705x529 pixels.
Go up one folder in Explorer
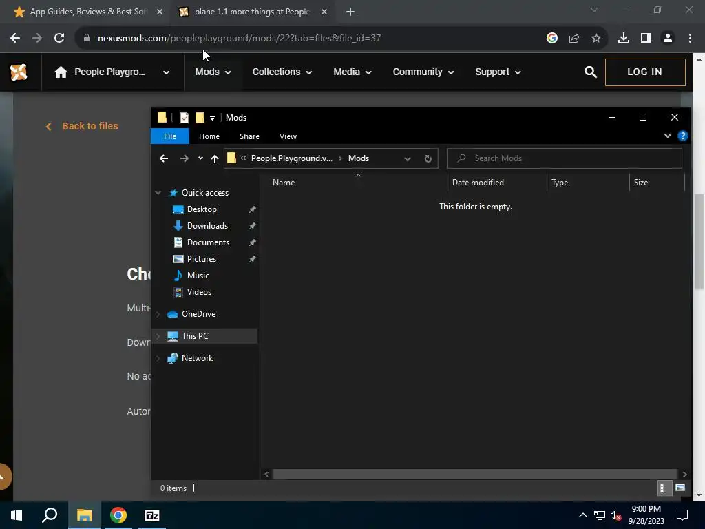click(215, 158)
